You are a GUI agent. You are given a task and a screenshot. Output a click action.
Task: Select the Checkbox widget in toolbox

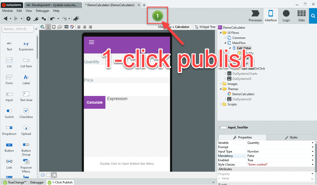click(26, 114)
